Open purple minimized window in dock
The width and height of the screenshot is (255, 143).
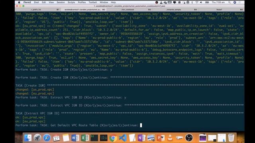[203, 138]
